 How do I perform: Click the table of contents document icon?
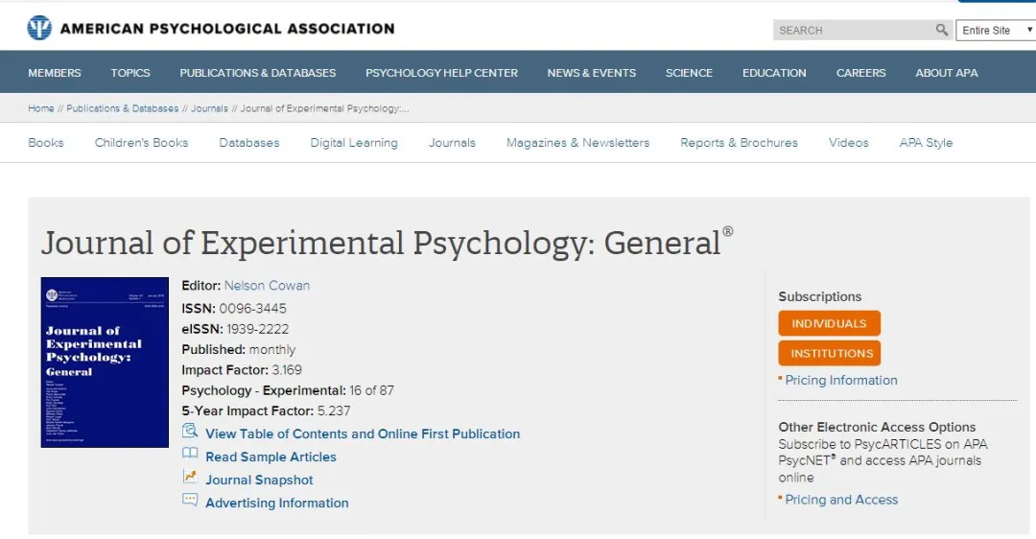pyautogui.click(x=190, y=432)
